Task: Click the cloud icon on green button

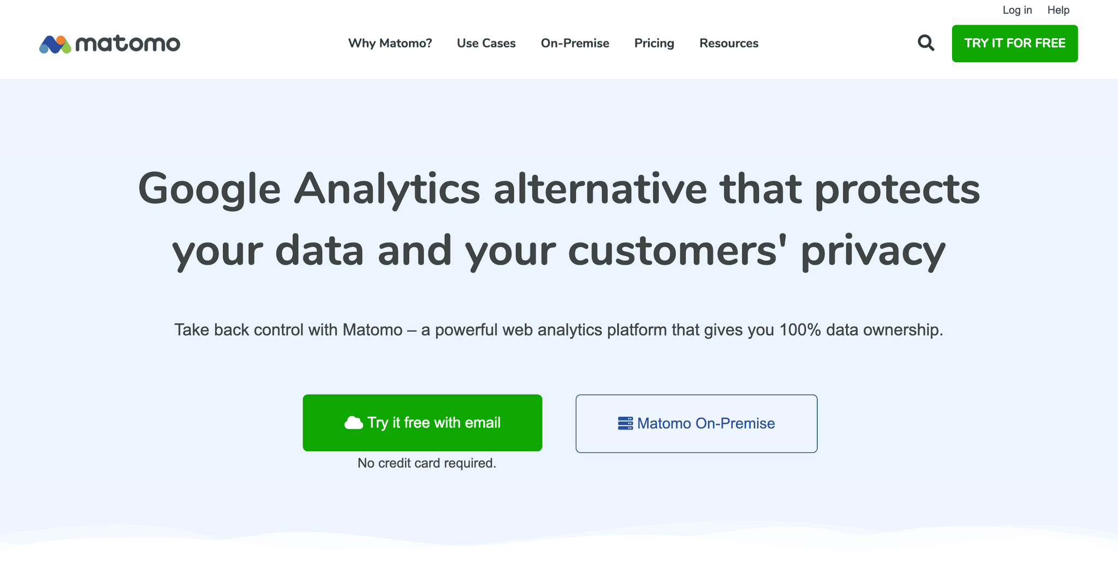Action: point(354,423)
